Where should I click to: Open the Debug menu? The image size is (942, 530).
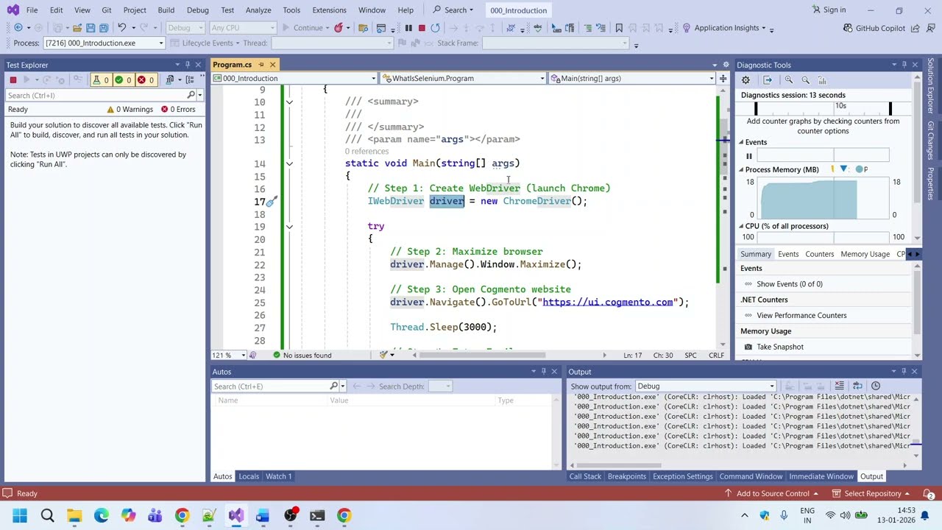coord(198,10)
